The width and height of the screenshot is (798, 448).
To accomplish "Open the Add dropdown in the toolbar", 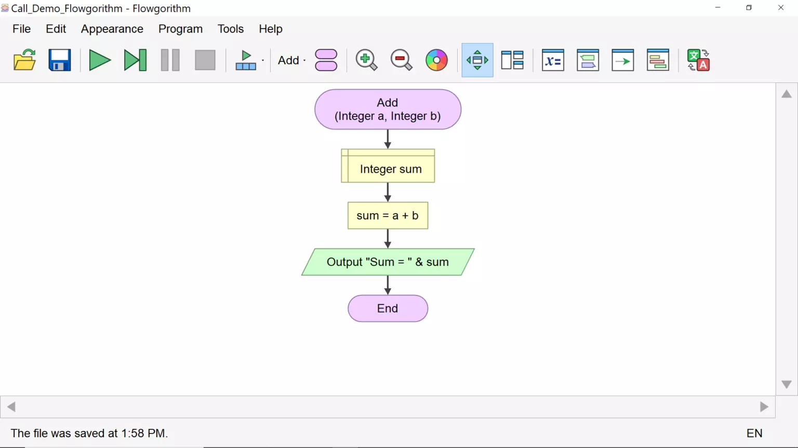I will click(291, 60).
